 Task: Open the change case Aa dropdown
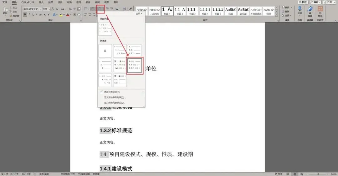pyautogui.click(x=63, y=9)
